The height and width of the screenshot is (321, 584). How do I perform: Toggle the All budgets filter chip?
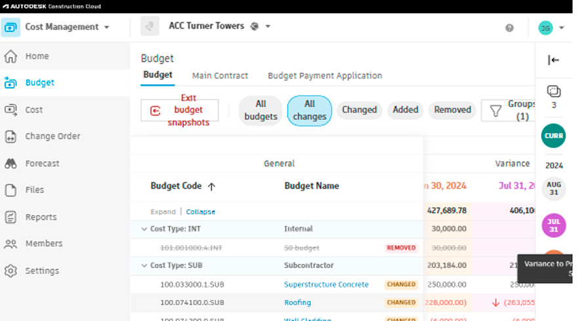[x=261, y=110]
